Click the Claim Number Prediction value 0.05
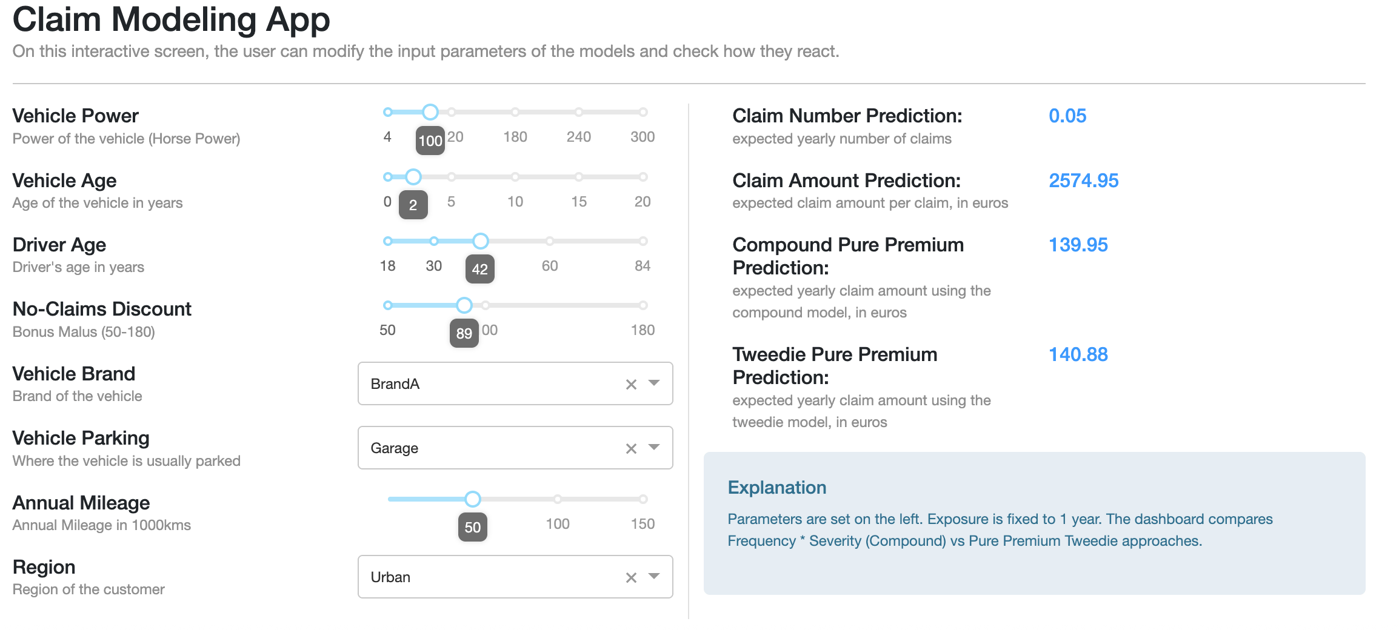This screenshot has width=1399, height=630. pos(1068,116)
